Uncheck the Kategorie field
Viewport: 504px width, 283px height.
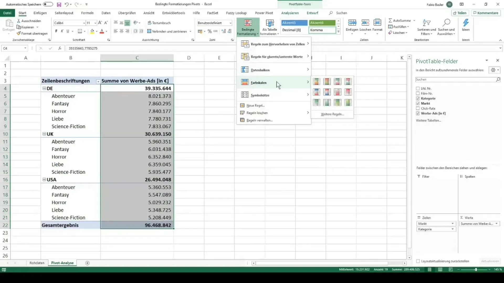click(x=418, y=98)
